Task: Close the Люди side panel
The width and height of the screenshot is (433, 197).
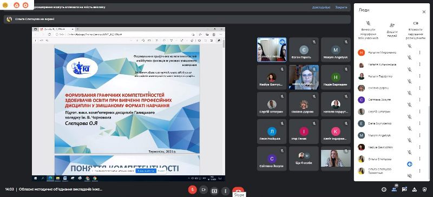Action: click(x=424, y=12)
